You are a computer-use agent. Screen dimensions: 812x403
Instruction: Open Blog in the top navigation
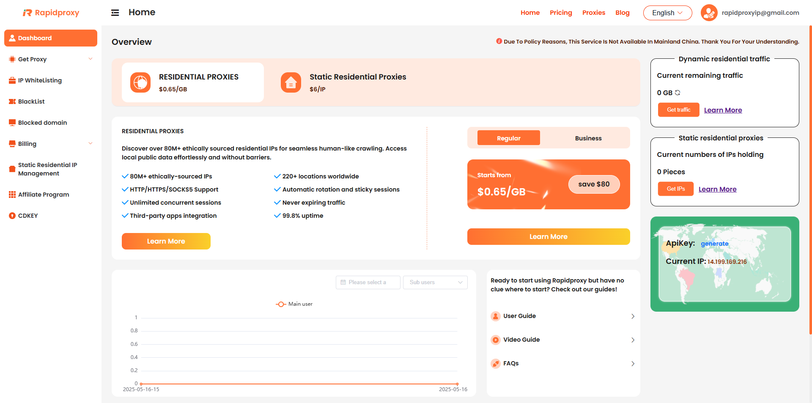[x=622, y=13]
